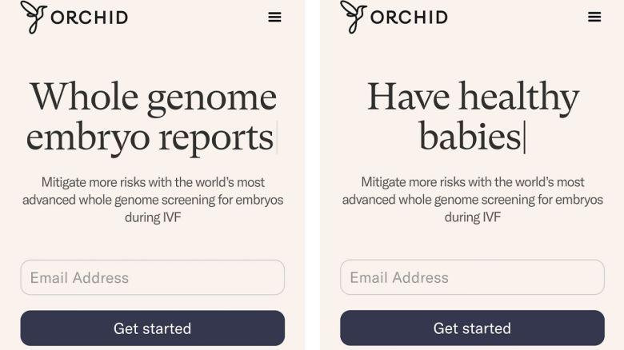
Task: Click ORCHID wordmark on the 'Have healthy babies' screen
Action: pyautogui.click(x=409, y=18)
